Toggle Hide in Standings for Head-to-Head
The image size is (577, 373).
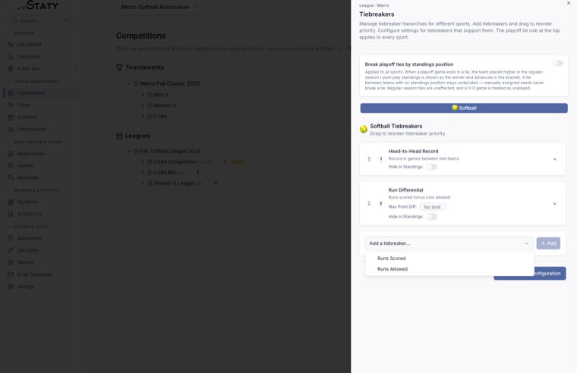click(x=431, y=167)
